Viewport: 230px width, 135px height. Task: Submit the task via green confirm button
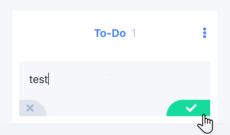pos(188,108)
